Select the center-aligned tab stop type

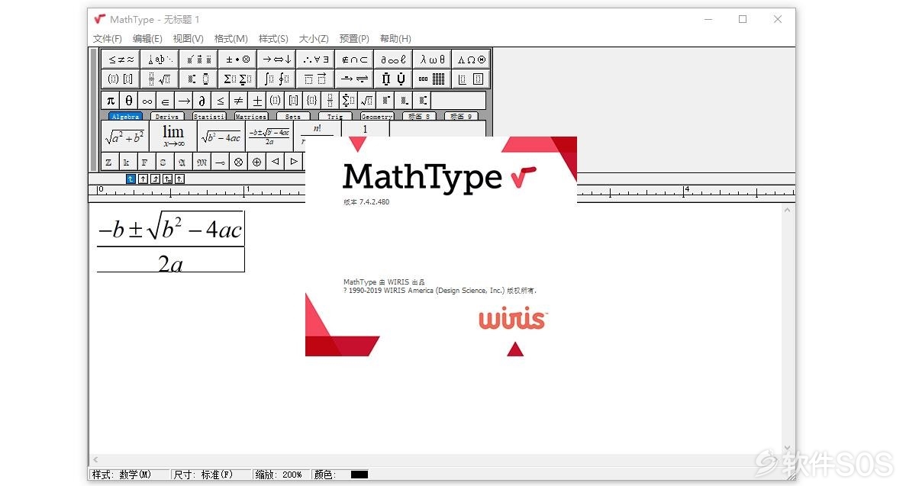click(x=143, y=179)
